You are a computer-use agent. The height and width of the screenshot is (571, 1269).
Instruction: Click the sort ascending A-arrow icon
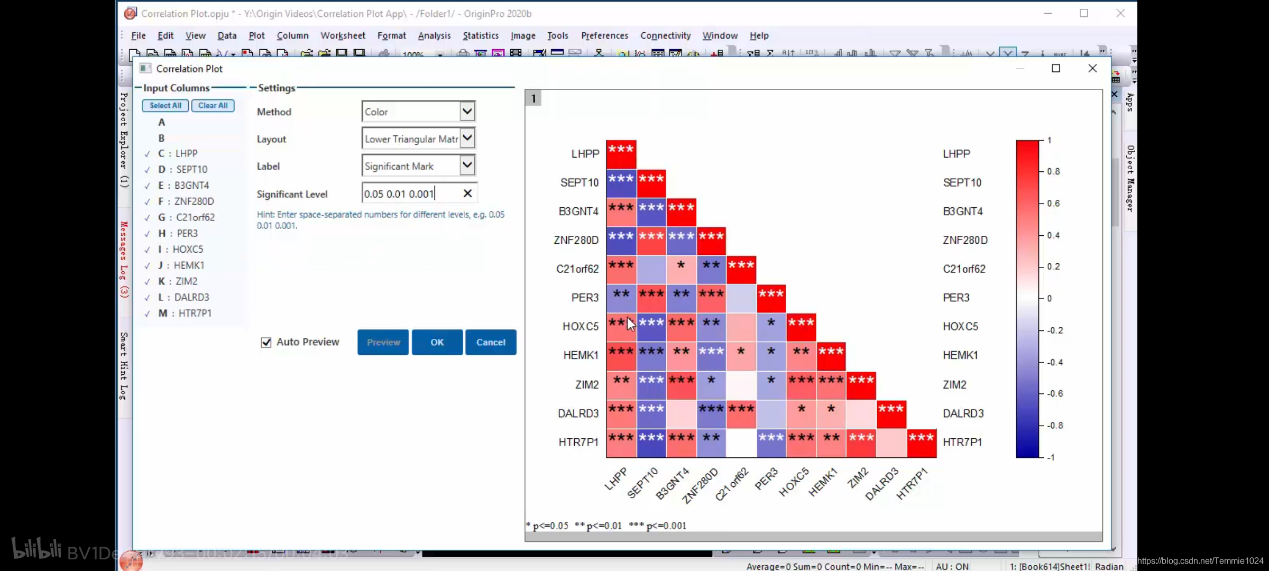click(x=788, y=53)
